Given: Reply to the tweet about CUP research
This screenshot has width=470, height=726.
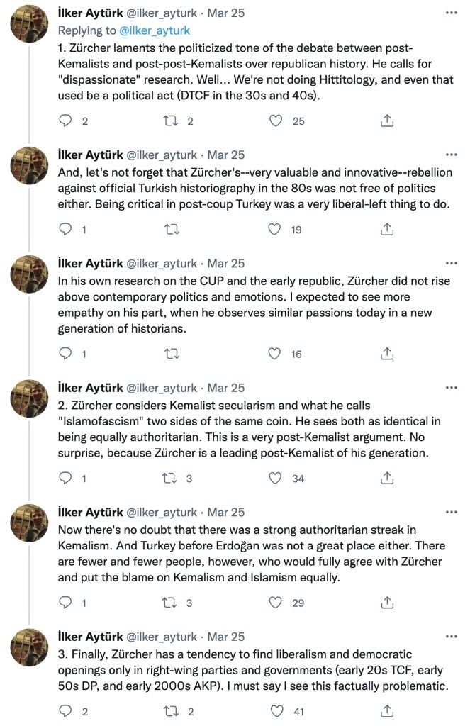Looking at the screenshot, I should (65, 354).
